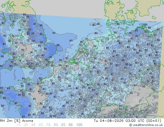This screenshot has height=127, width=164.
Task: Select the legend value 60
Action: coord(41,125)
